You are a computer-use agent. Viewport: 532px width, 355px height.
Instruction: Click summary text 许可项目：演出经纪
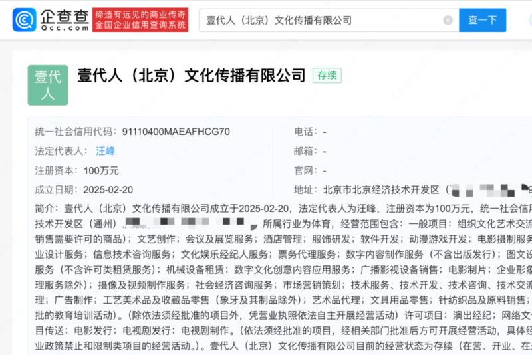tap(448, 315)
